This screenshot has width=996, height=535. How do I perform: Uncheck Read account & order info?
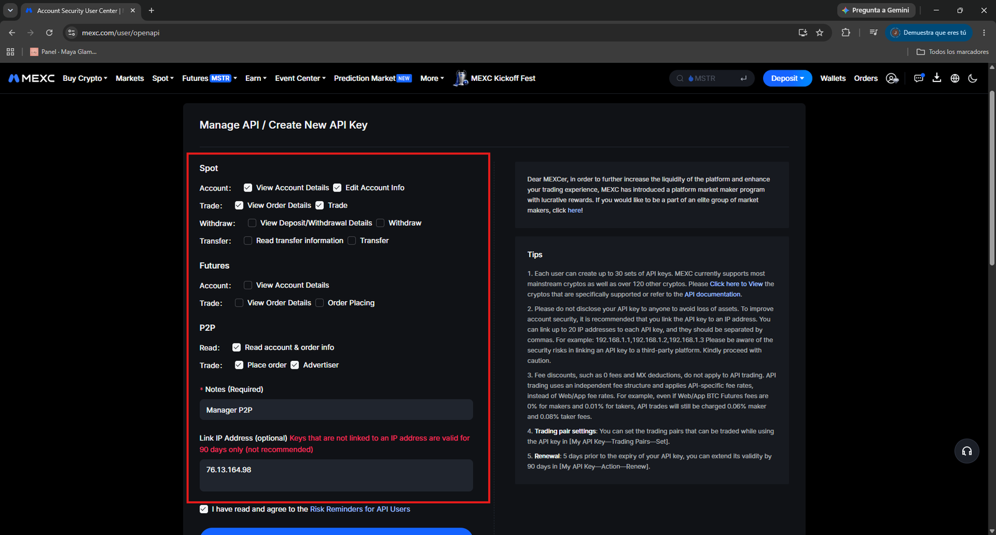pos(237,347)
